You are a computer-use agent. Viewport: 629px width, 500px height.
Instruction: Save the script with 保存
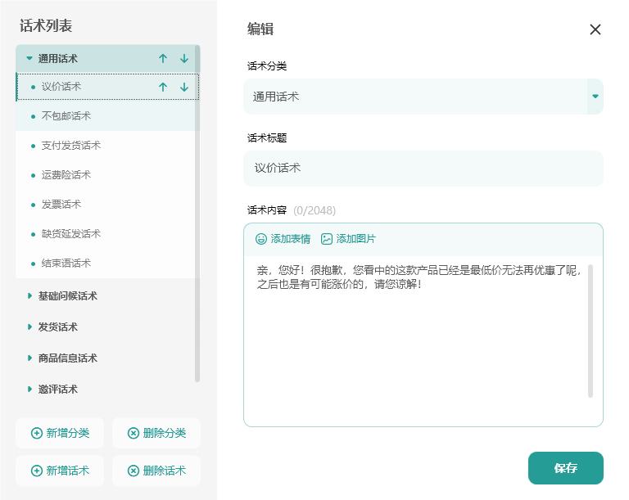[566, 468]
